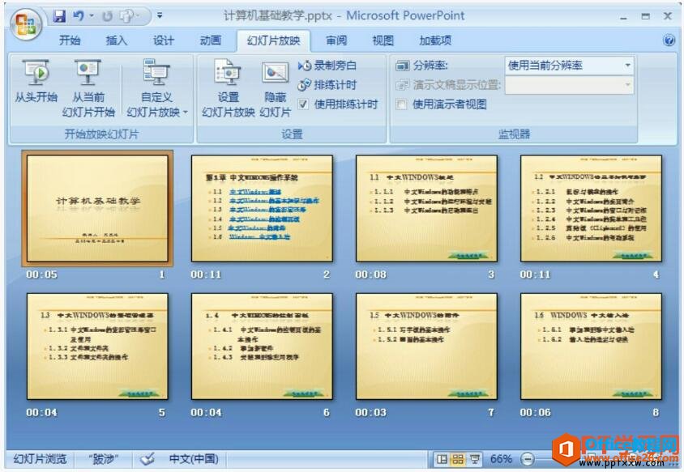Open PowerPoint Help question mark icon

[x=669, y=40]
